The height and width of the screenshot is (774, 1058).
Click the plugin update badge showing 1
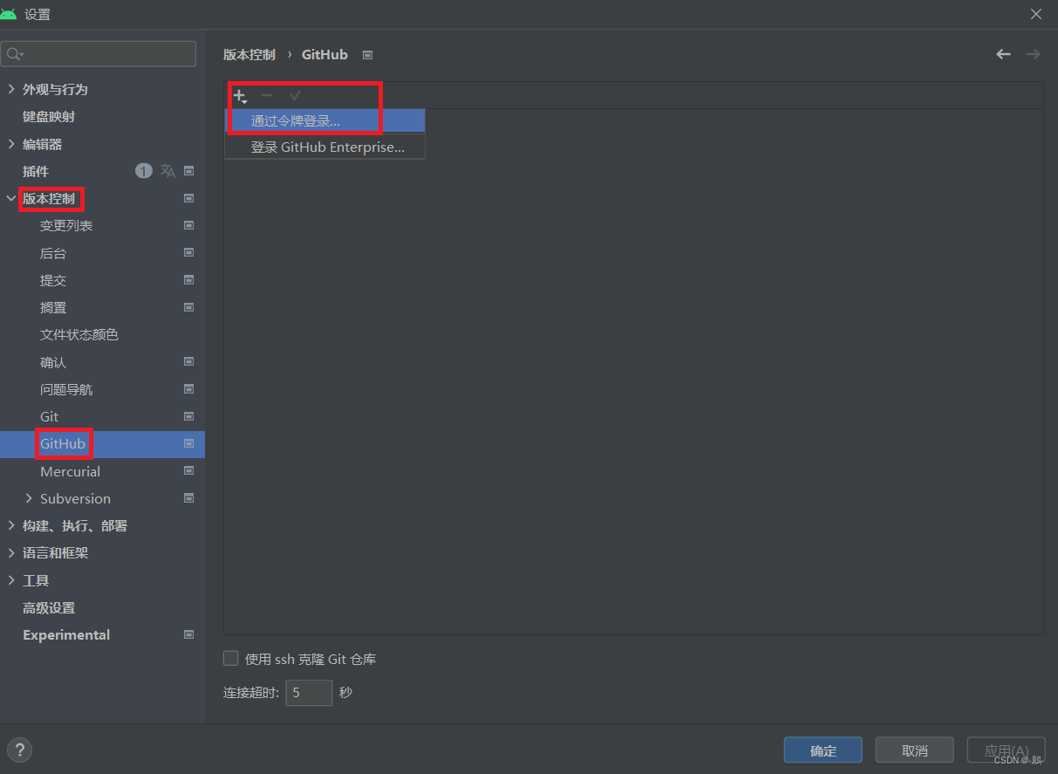click(144, 171)
